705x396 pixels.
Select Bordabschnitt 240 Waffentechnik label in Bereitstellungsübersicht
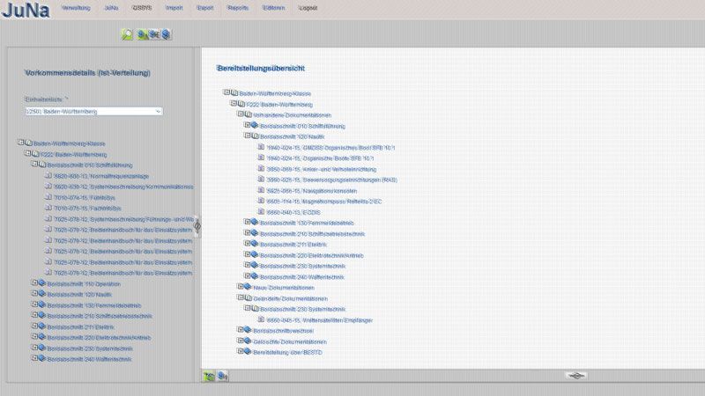click(x=301, y=277)
